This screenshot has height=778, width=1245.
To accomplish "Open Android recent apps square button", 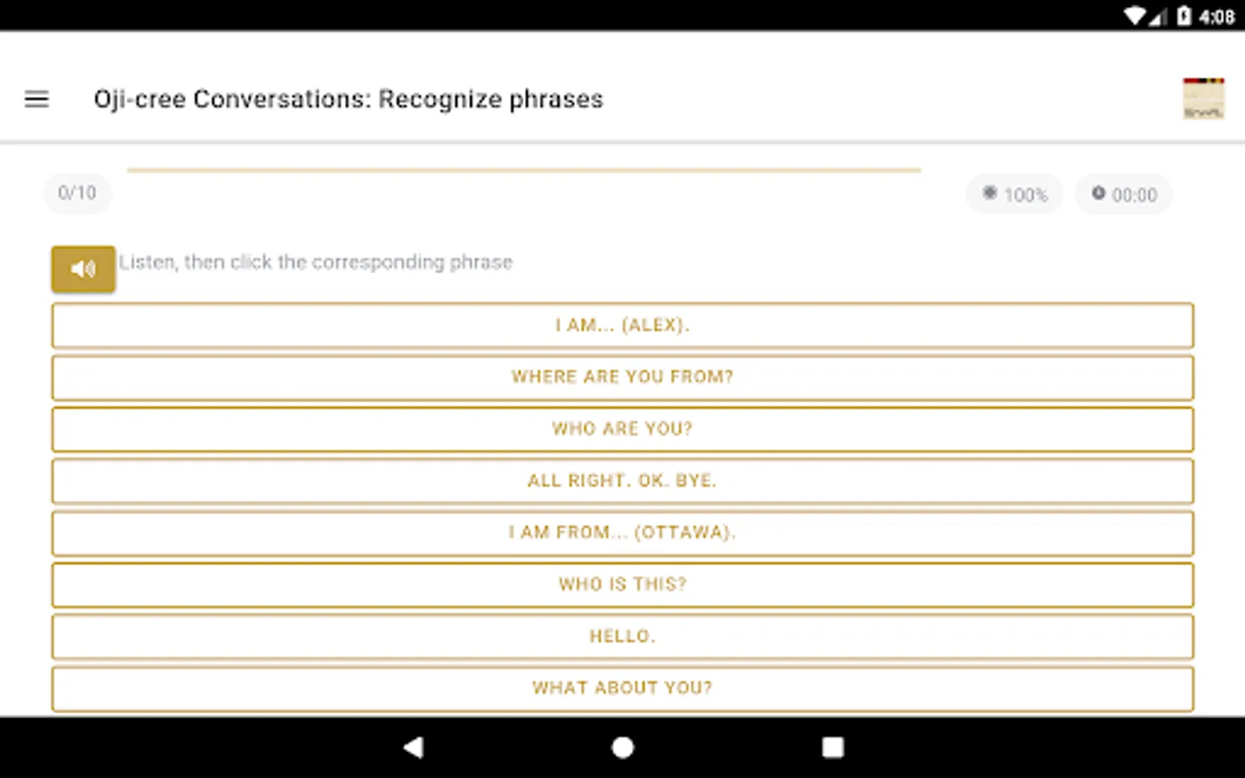I will pos(833,748).
